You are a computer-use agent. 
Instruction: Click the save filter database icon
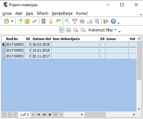pos(68,30)
